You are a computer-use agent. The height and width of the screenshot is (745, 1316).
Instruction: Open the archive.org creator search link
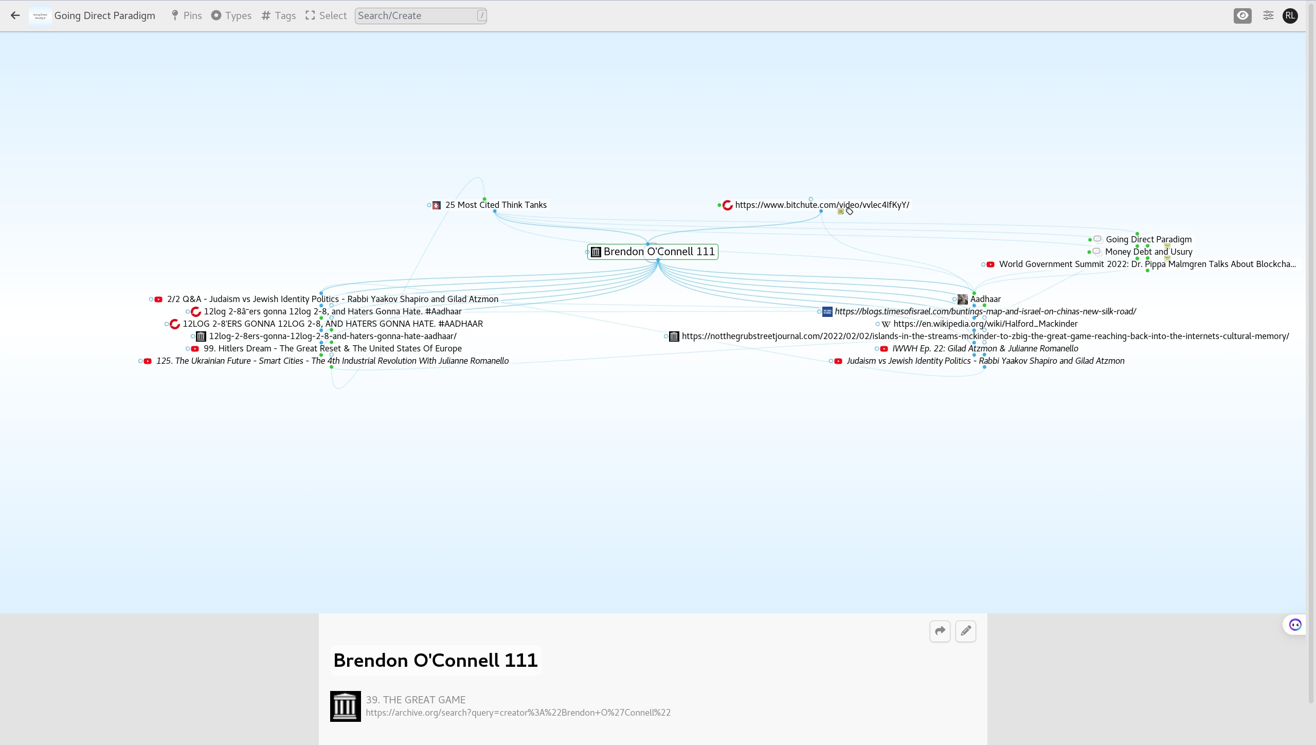[x=518, y=713]
